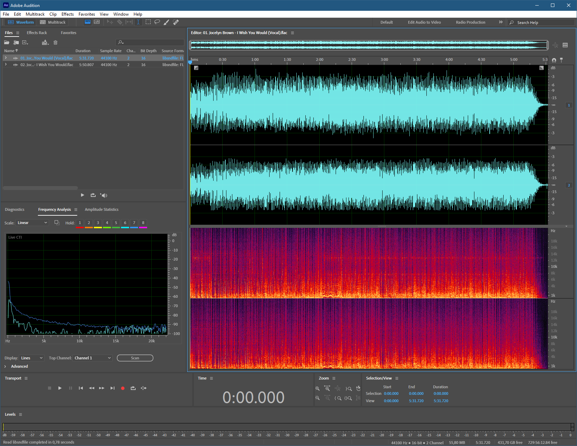The image size is (577, 446).
Task: Open the File menu
Action: coord(6,14)
